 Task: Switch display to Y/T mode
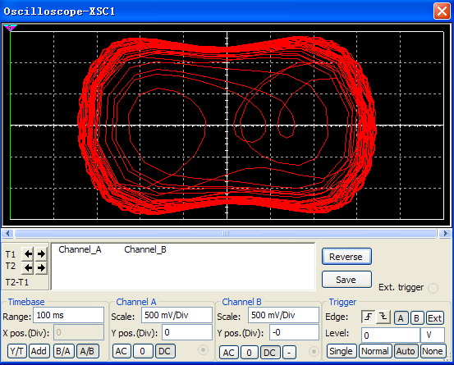coord(16,351)
